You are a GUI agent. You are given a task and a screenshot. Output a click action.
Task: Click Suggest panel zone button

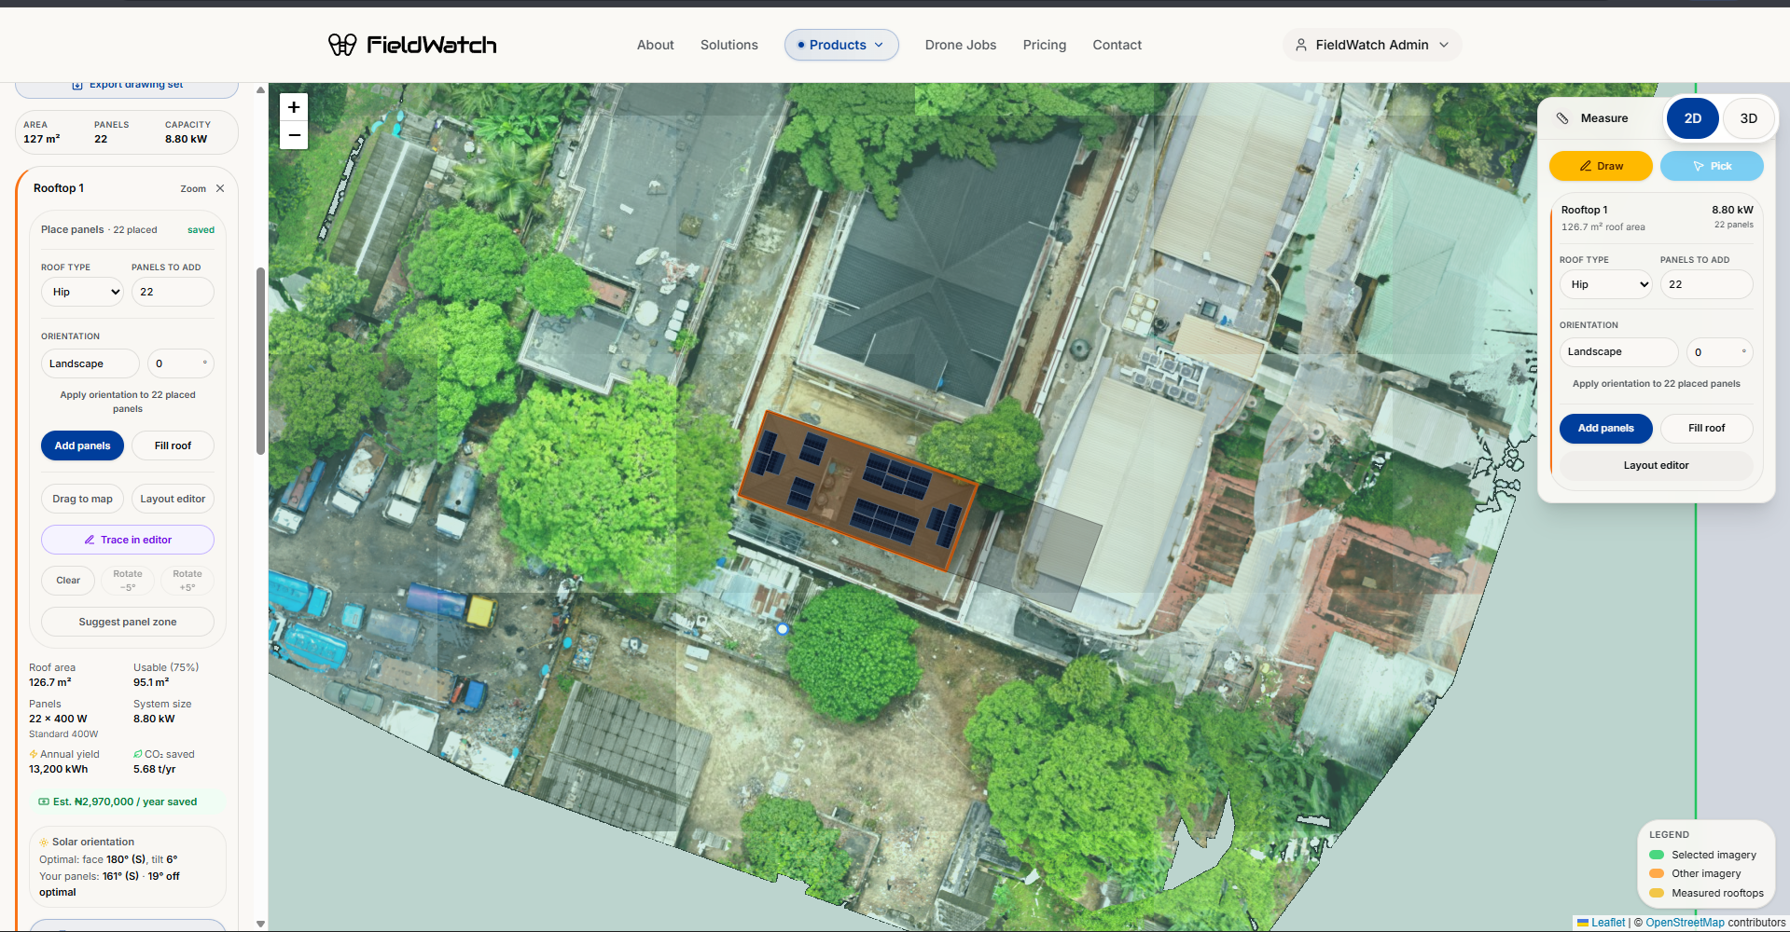click(128, 622)
